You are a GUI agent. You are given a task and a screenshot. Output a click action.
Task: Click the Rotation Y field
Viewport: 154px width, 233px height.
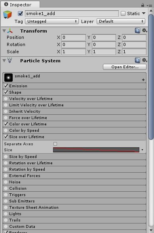pyautogui.click(x=104, y=44)
